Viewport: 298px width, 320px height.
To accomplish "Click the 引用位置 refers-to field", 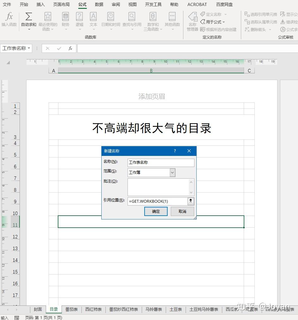I will click(x=158, y=201).
